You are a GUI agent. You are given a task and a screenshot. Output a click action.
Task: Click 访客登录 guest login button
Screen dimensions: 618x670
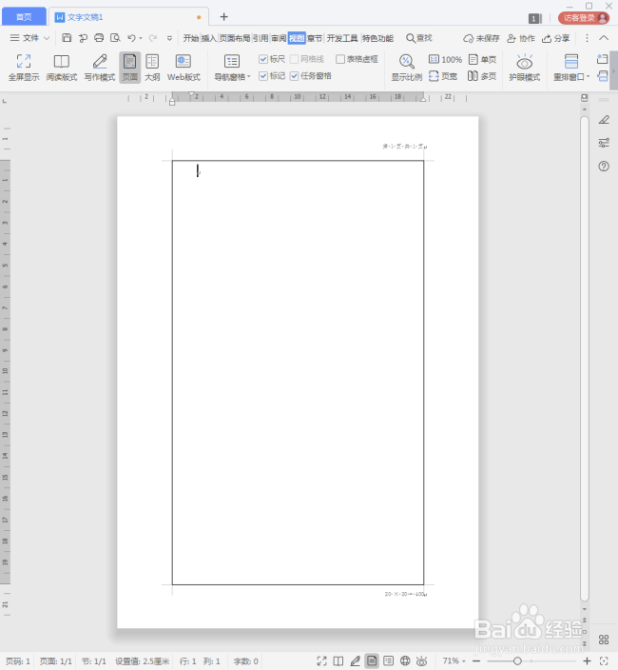(x=584, y=17)
